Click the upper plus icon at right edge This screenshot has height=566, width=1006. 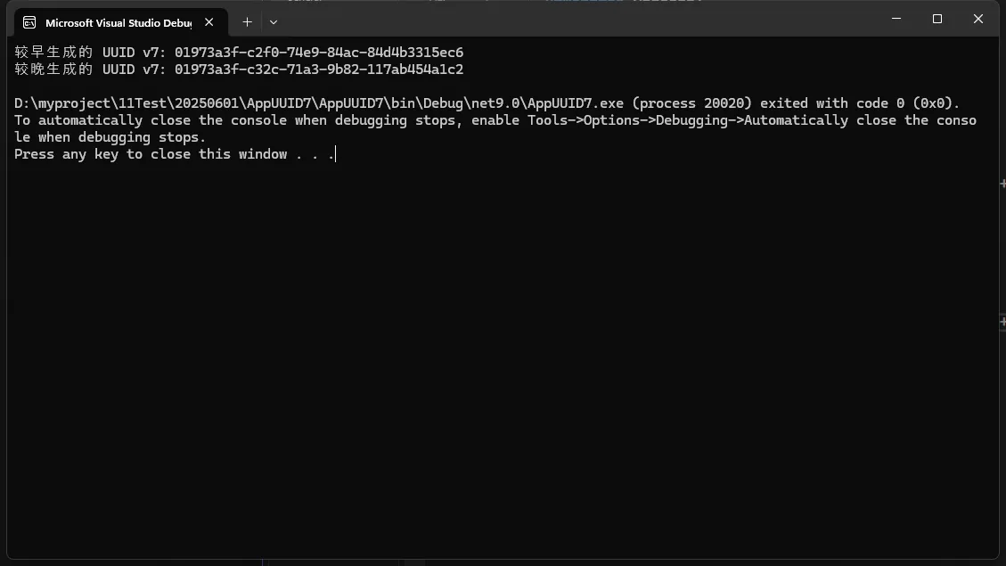[x=1002, y=184]
